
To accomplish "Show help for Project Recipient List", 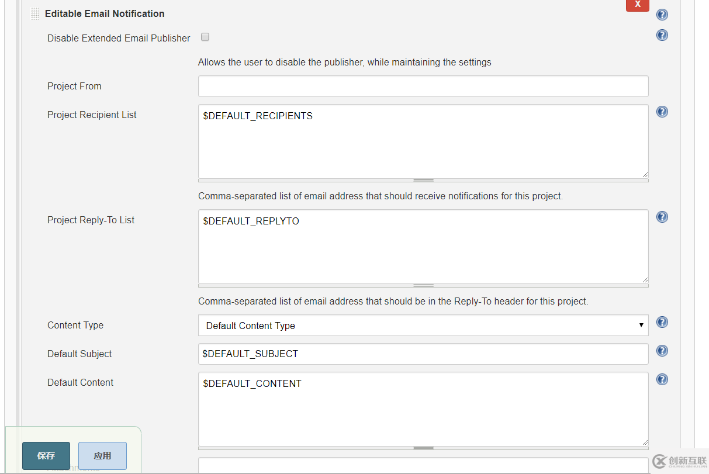I will [x=662, y=112].
